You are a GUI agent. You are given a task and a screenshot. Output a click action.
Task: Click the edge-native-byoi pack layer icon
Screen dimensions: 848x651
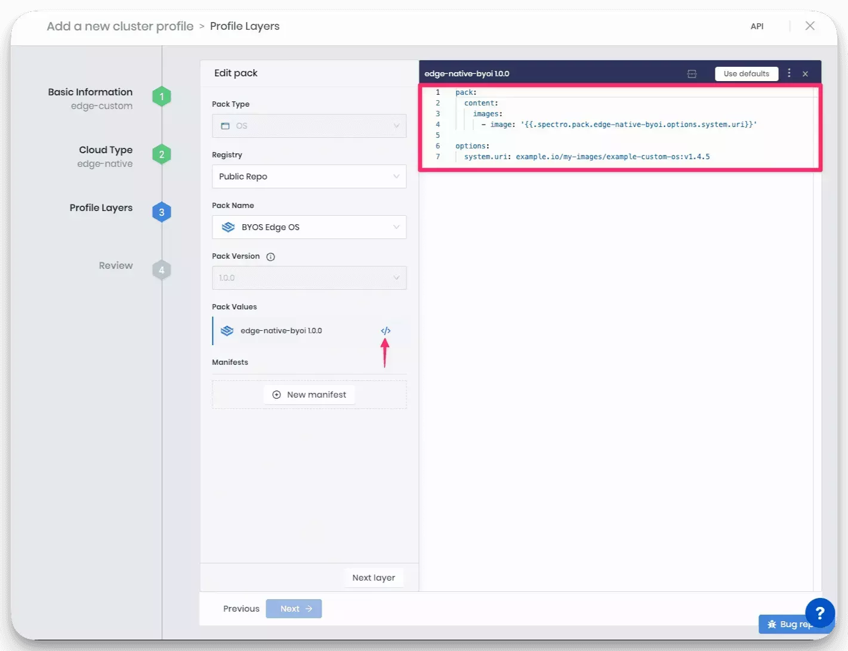pyautogui.click(x=226, y=330)
